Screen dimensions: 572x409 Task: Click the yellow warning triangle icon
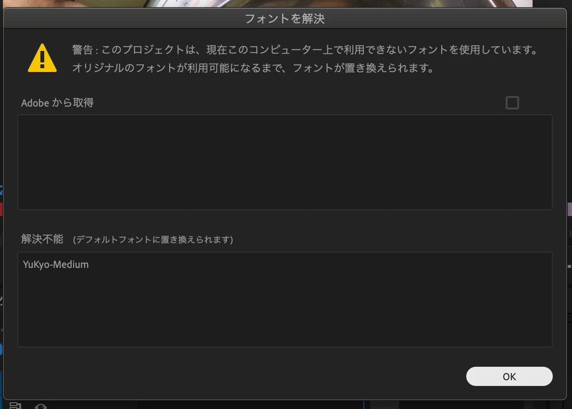[x=42, y=58]
